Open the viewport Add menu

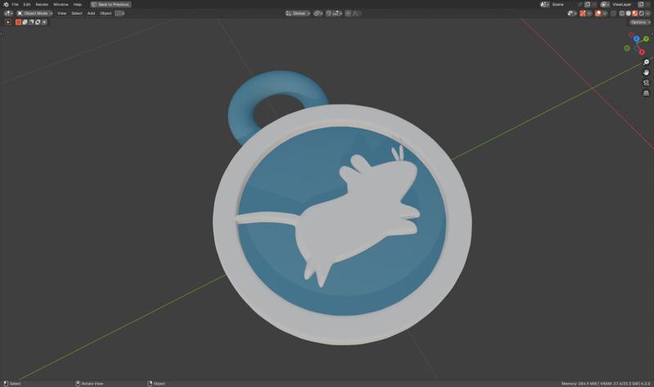[x=91, y=13]
